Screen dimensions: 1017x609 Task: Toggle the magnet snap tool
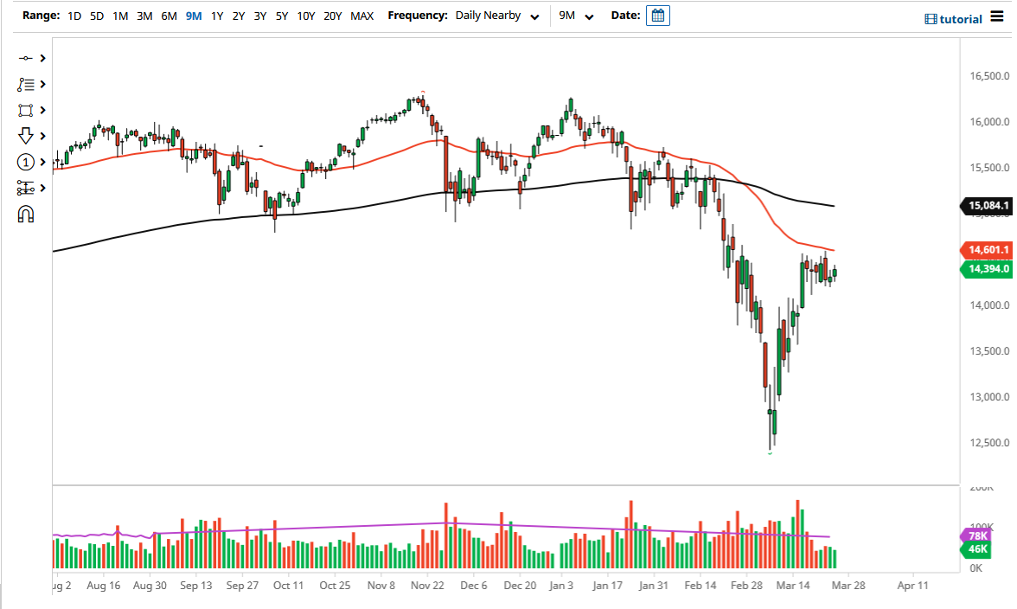[26, 214]
